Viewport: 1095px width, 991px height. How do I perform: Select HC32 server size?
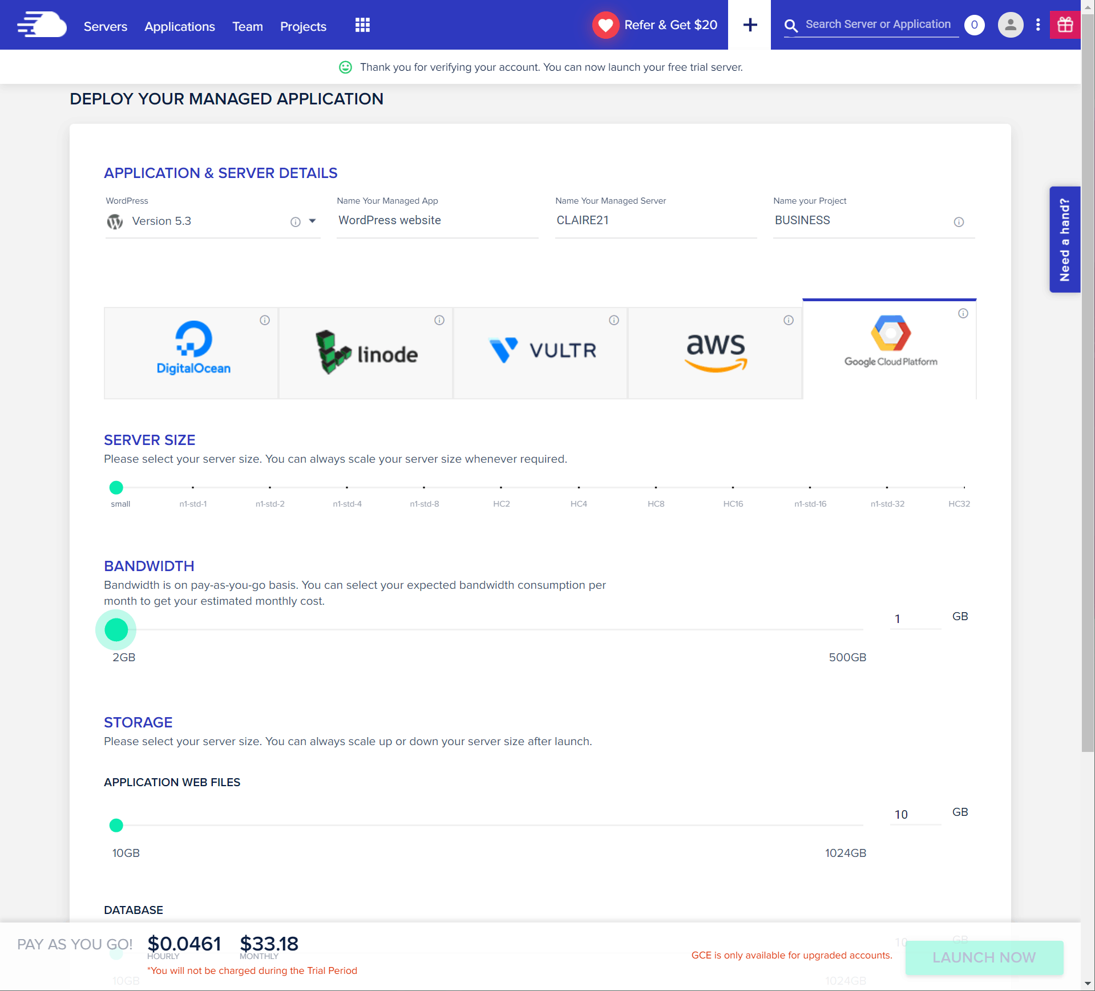click(x=959, y=504)
